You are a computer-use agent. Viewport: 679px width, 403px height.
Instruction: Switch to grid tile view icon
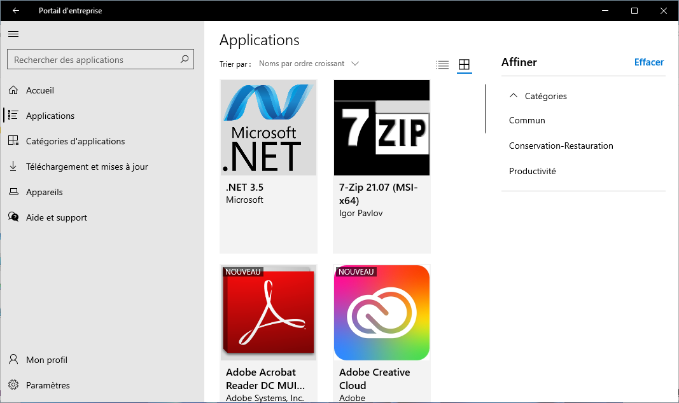(464, 64)
